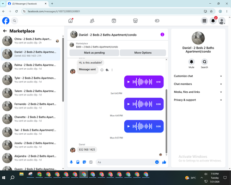The width and height of the screenshot is (231, 185).
Task: Open the notifications bell with badge
Action: pos(213,21)
